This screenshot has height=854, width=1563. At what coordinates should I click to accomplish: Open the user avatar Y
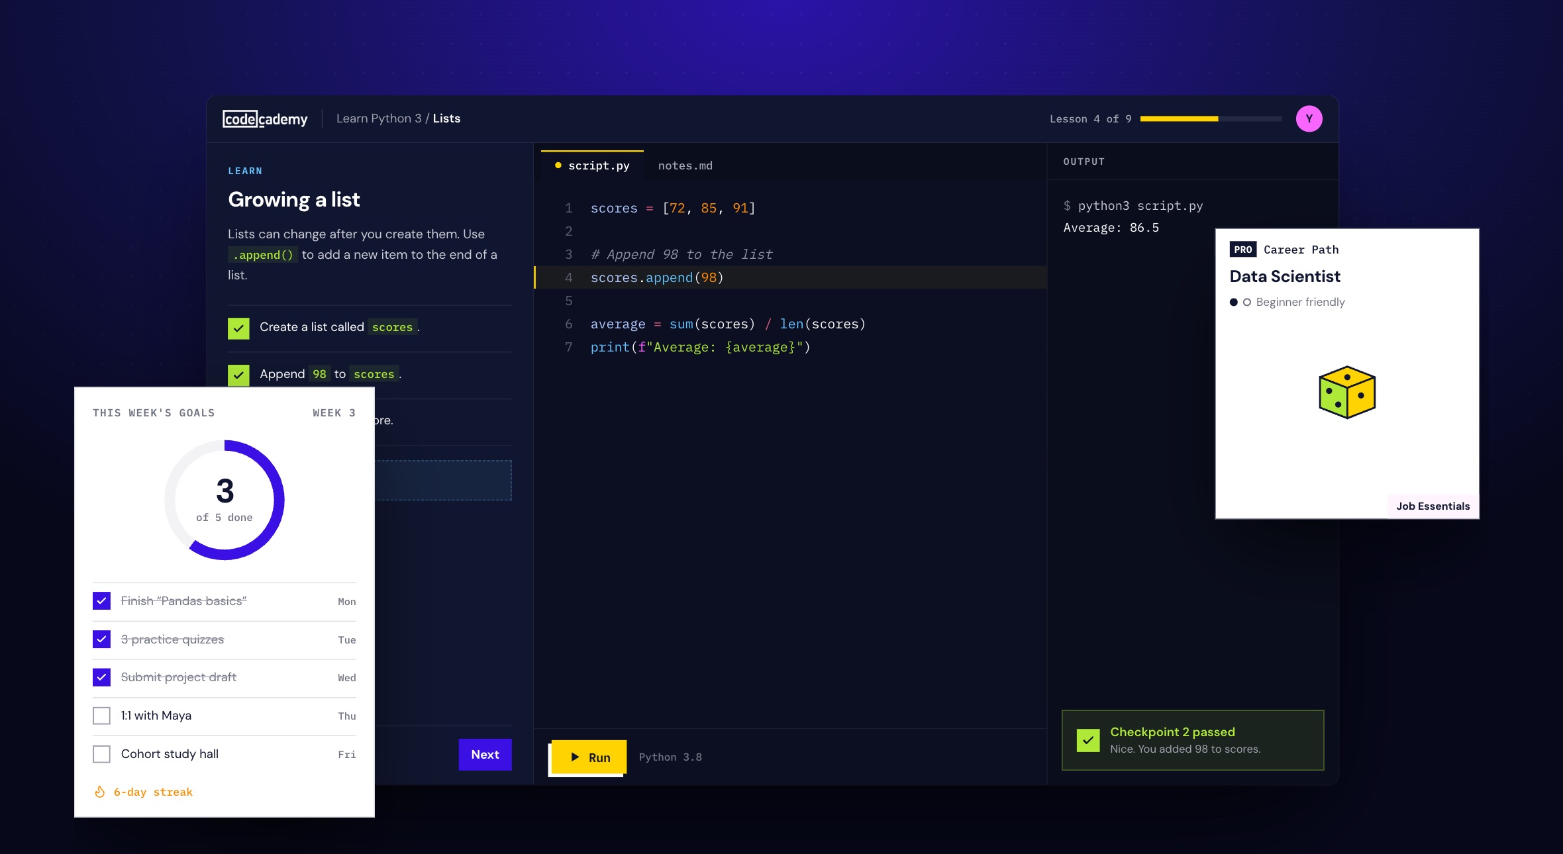1309,119
